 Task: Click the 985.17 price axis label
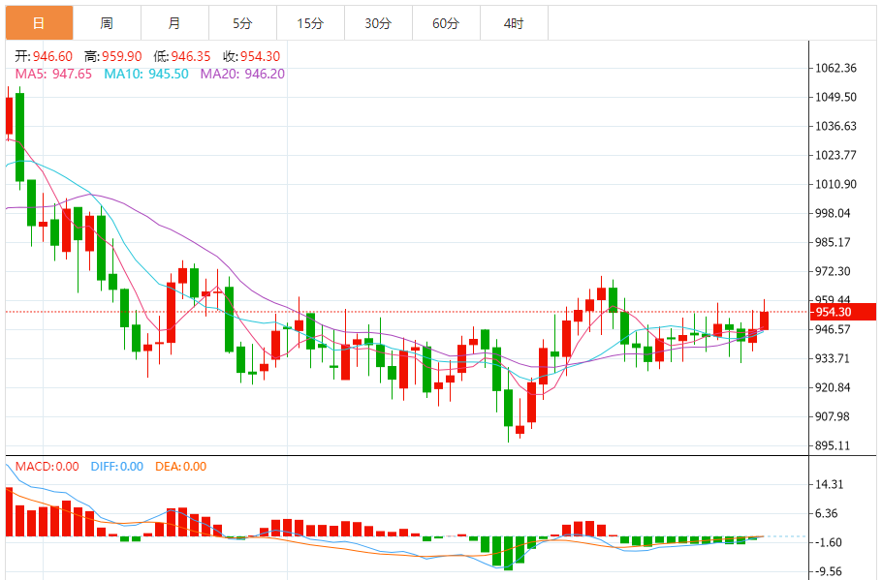tap(834, 242)
